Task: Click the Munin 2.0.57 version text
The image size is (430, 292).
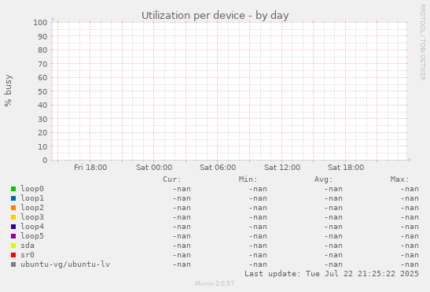Action: [215, 283]
